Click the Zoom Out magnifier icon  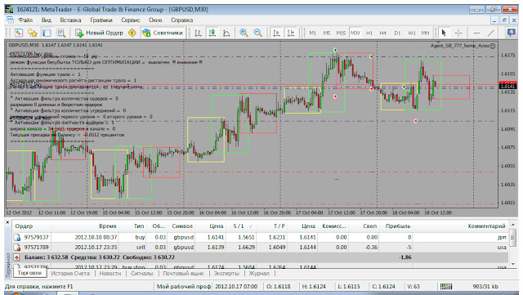[258, 33]
